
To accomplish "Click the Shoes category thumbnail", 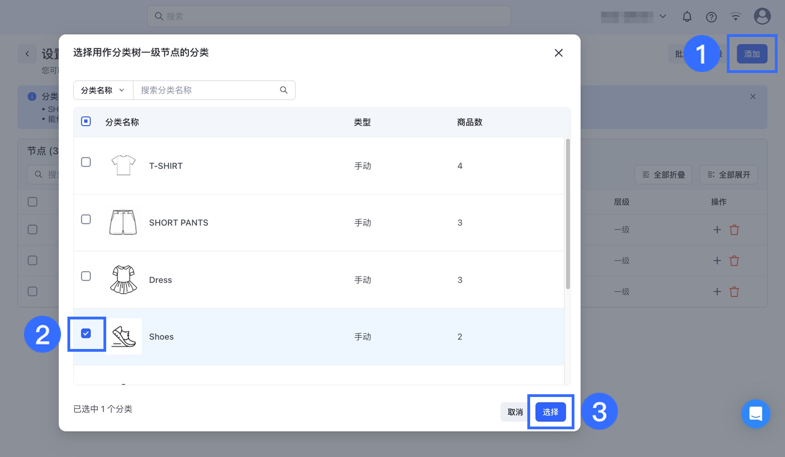I will click(123, 337).
